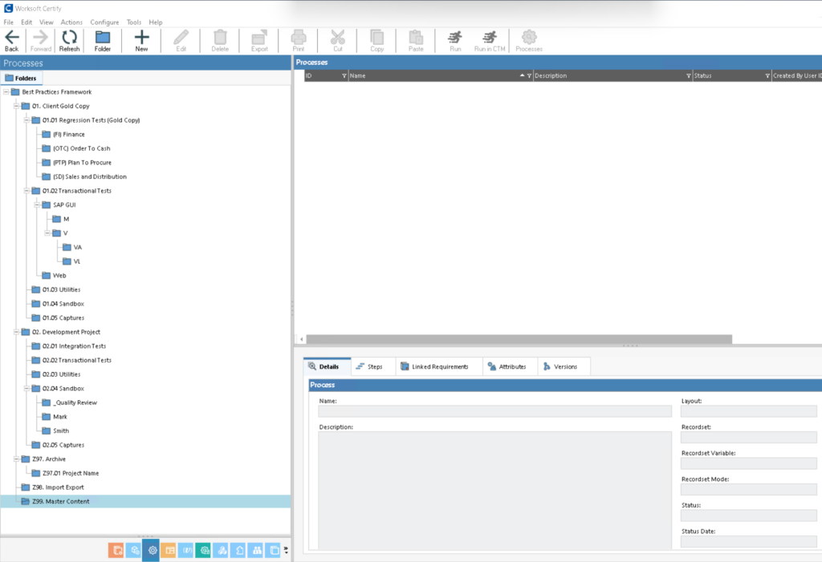
Task: Click the Export toolbar icon
Action: point(259,41)
